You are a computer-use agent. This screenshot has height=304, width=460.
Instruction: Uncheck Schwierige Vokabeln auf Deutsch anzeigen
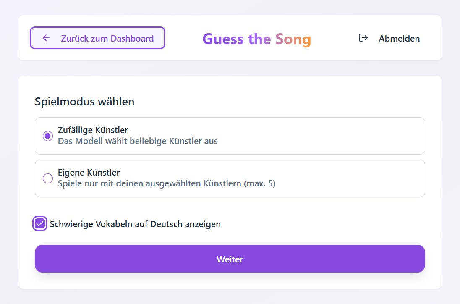tap(40, 224)
